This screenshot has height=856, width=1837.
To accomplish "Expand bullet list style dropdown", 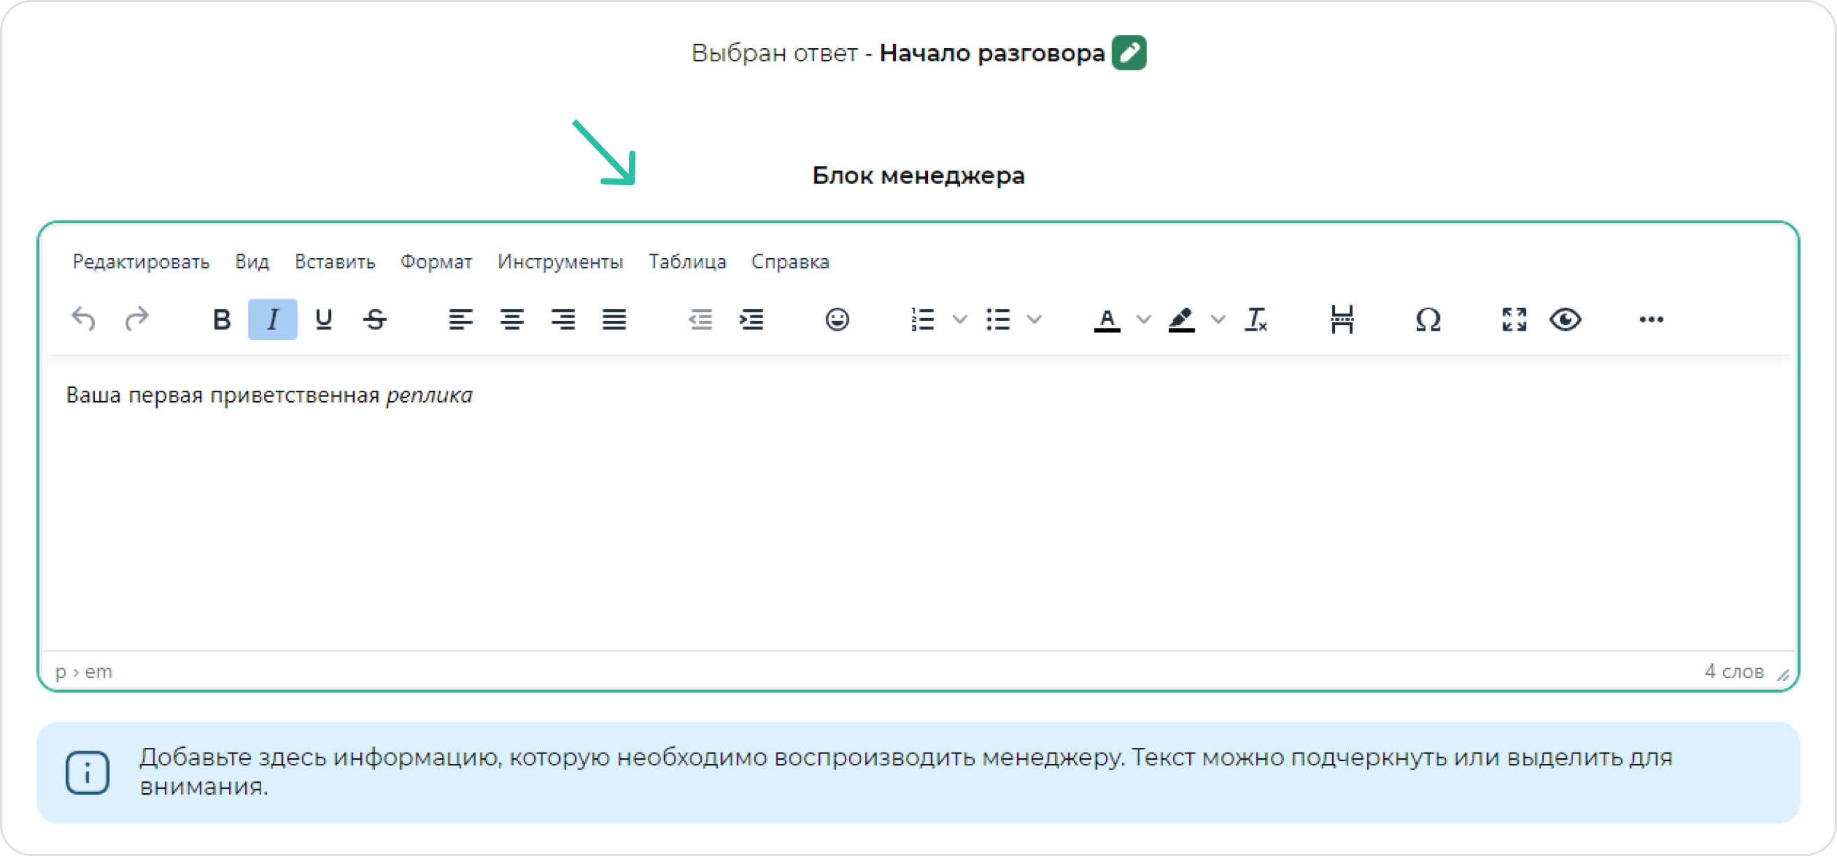I will [1035, 319].
